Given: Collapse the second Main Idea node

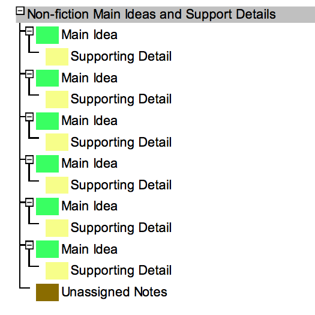Looking at the screenshot, I should pyautogui.click(x=29, y=74).
